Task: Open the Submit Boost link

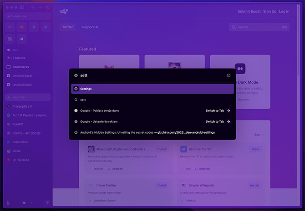Action: [249, 11]
